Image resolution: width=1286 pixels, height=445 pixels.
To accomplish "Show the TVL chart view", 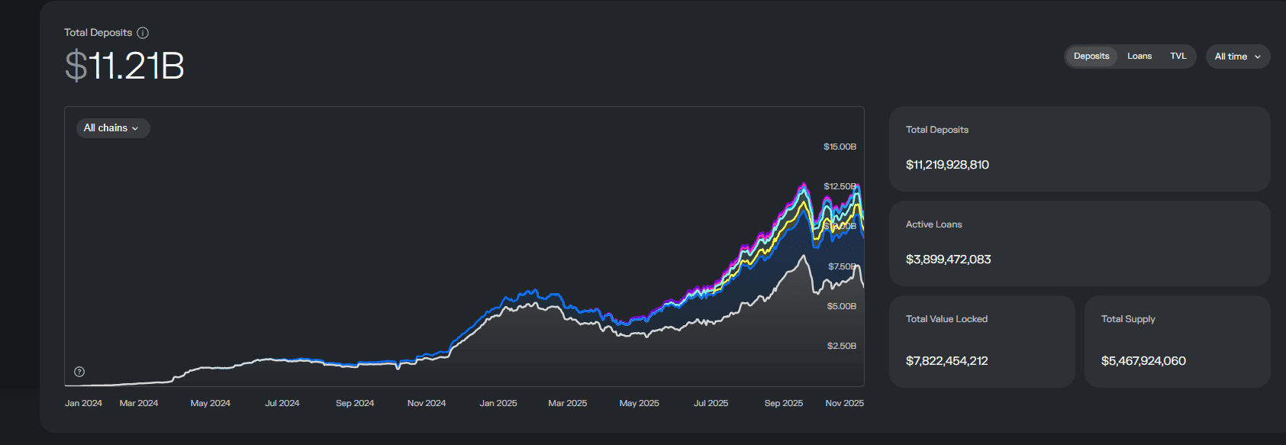I will (x=1178, y=56).
